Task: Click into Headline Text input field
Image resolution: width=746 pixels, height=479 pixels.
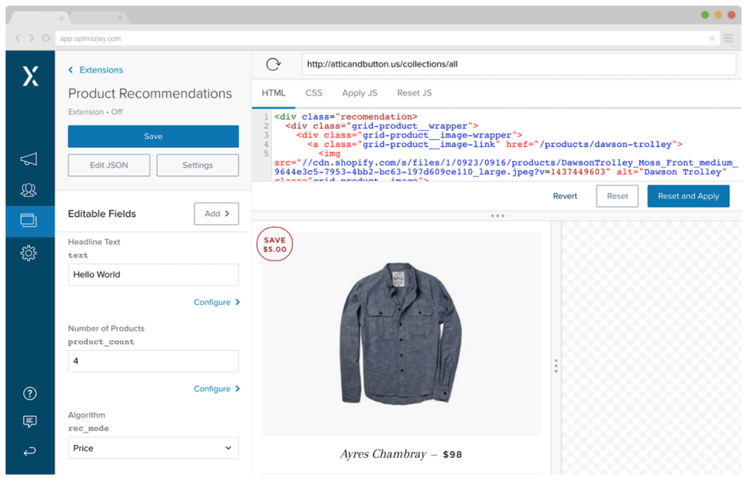Action: click(153, 274)
